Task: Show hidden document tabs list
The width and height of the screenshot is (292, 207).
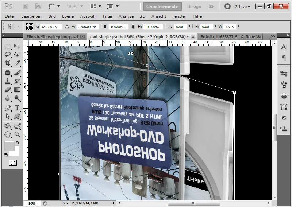Action: 273,37
